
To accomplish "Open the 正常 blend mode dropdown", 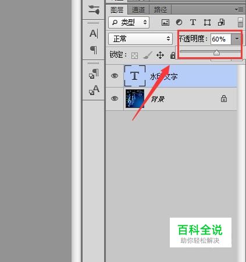I will click(x=140, y=39).
